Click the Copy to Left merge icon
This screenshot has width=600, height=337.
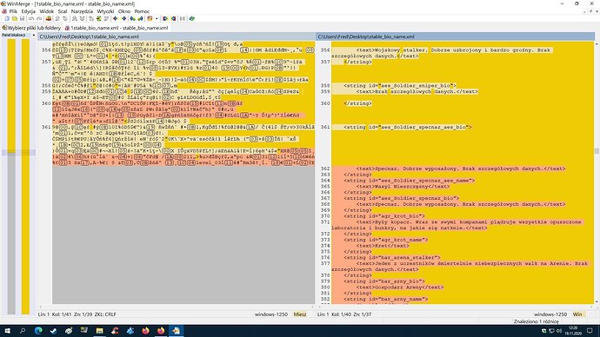(x=140, y=18)
